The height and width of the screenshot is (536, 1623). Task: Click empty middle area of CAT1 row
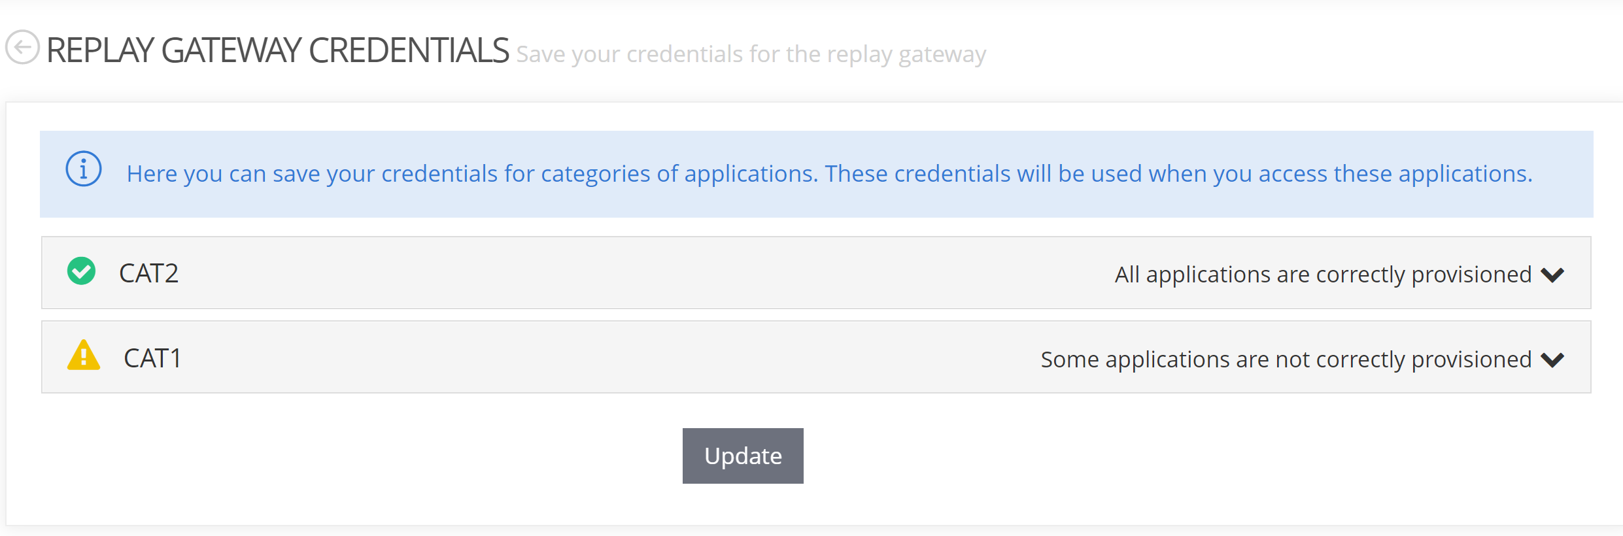click(x=589, y=358)
